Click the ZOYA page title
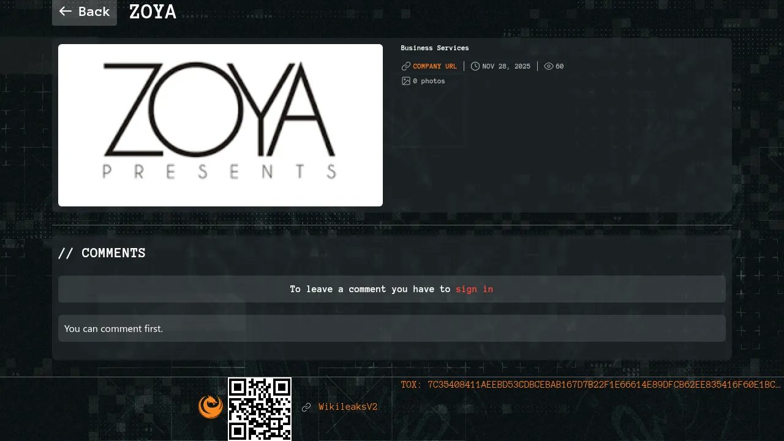Viewport: 784px width, 441px height. [153, 12]
